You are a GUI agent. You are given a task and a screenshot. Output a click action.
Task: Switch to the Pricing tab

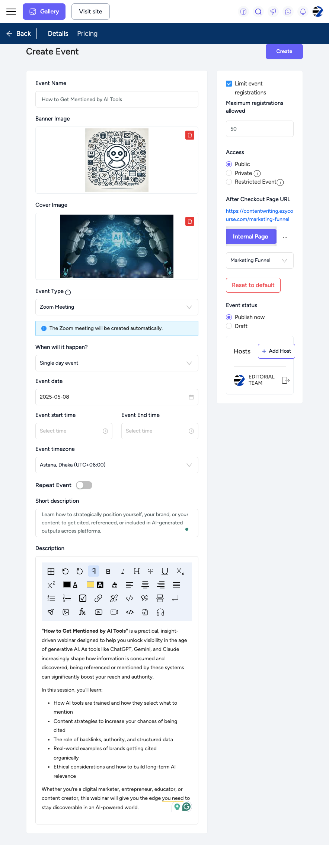click(87, 34)
